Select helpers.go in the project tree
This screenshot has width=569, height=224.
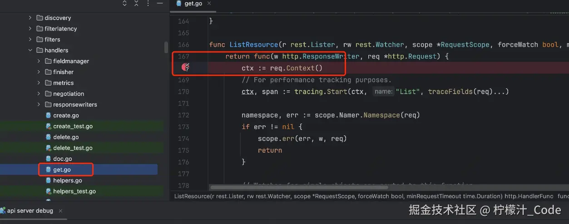click(68, 180)
